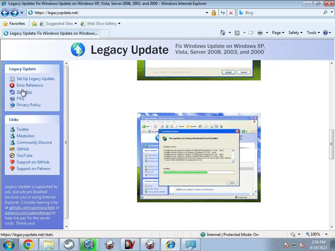Click the Support on GitHub heart icon

(x=12, y=162)
